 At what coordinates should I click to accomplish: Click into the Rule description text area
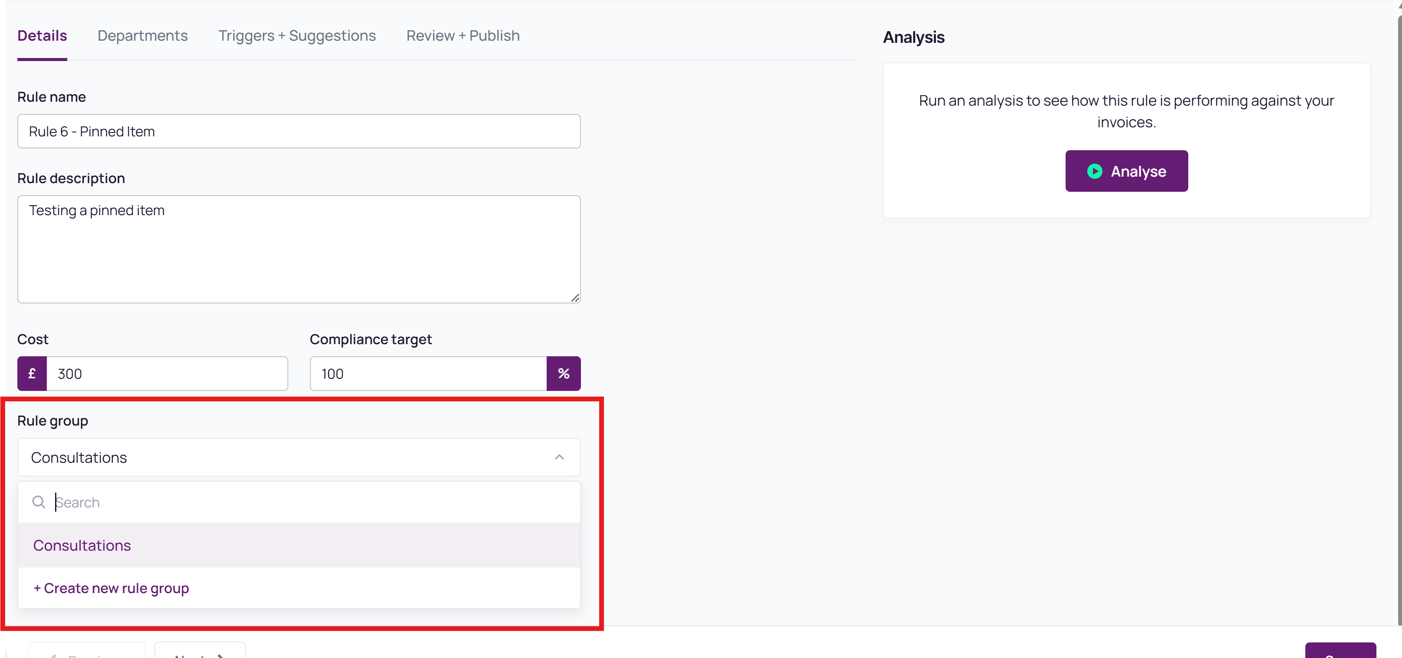pos(299,249)
